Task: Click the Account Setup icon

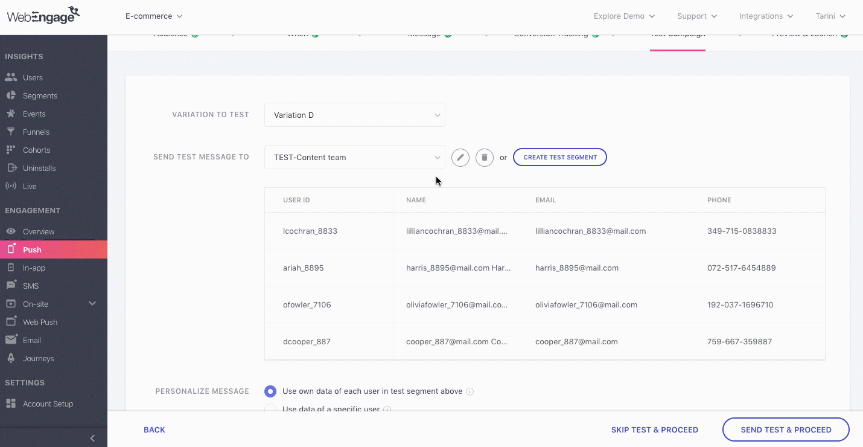Action: (11, 404)
